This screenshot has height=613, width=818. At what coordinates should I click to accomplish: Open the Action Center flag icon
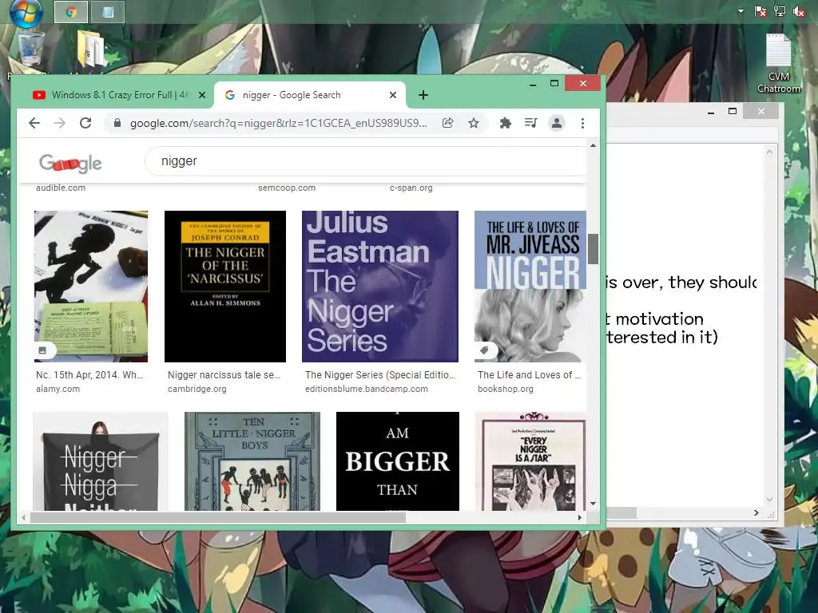point(760,11)
